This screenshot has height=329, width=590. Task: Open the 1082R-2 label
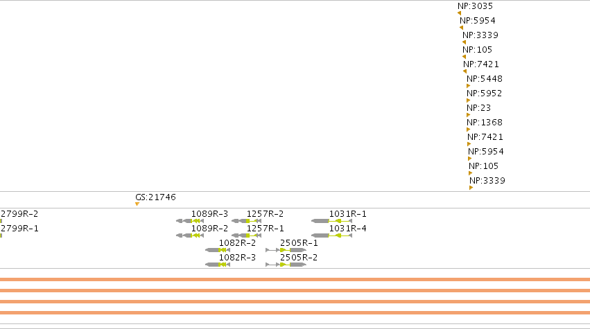click(x=237, y=243)
